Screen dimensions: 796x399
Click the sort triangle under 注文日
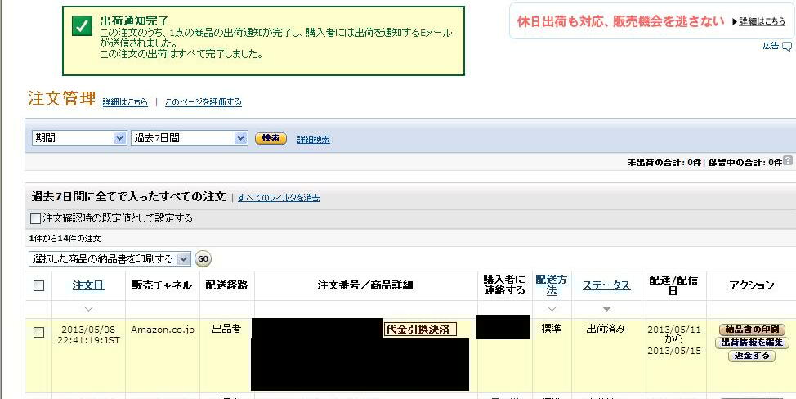click(88, 308)
